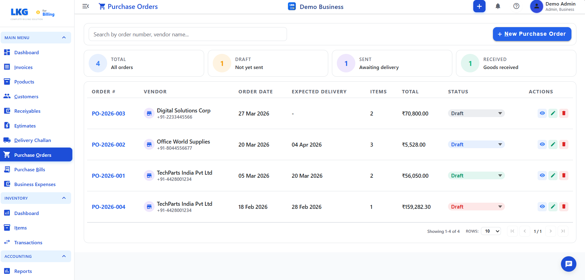
Task: Open order link PO-2026-004
Action: click(108, 207)
